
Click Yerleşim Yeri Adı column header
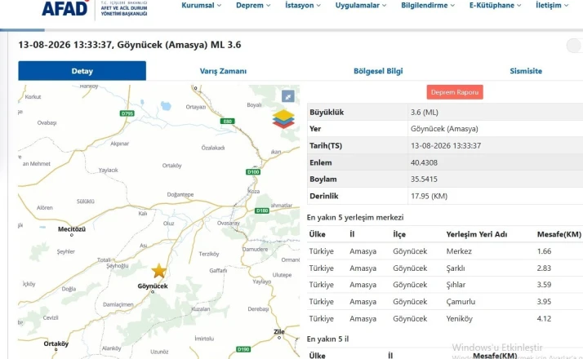477,234
